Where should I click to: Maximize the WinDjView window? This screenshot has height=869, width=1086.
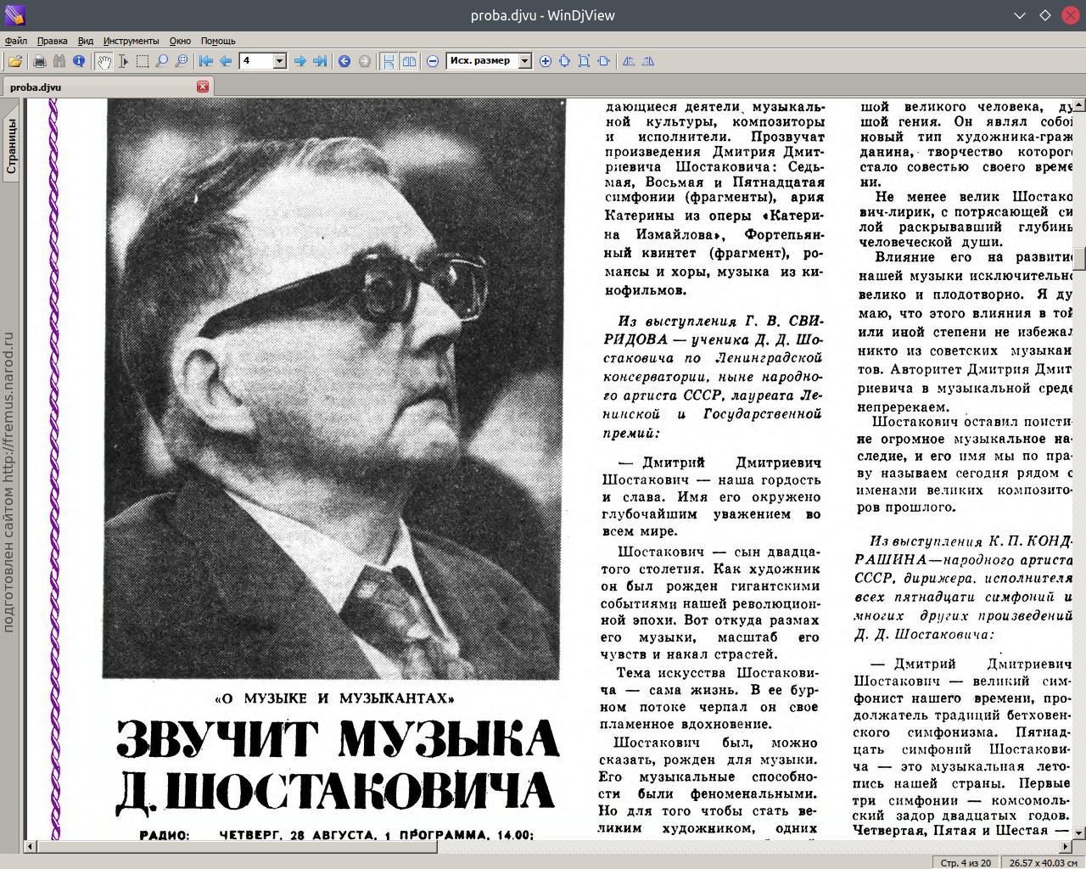pyautogui.click(x=1045, y=15)
